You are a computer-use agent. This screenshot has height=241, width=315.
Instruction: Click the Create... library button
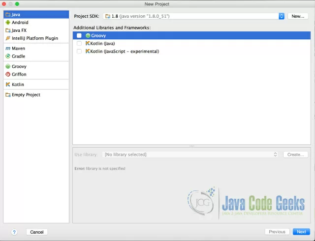click(x=295, y=155)
